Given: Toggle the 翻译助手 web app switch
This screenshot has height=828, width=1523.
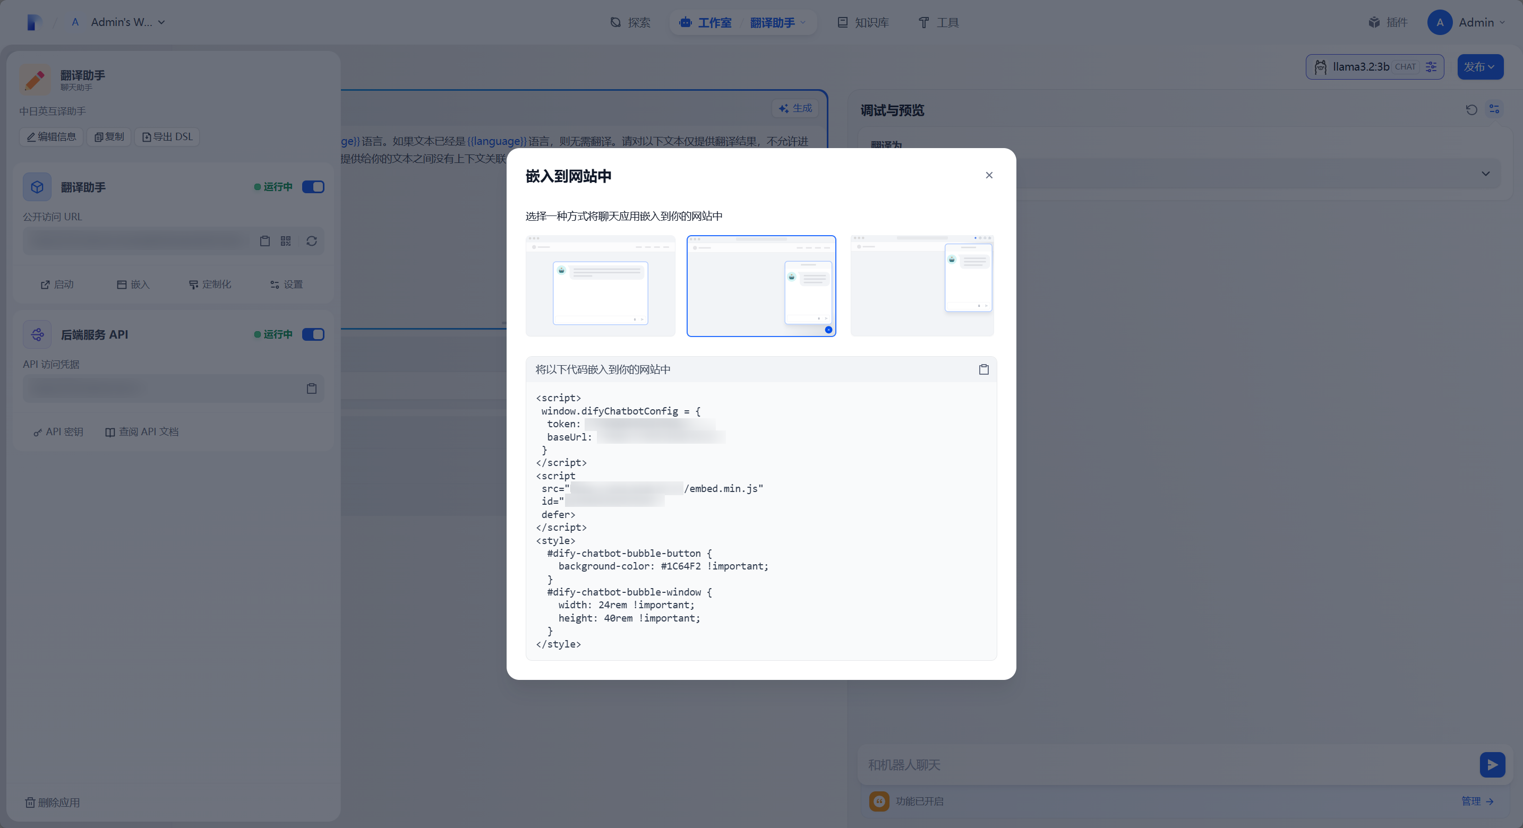Looking at the screenshot, I should [x=313, y=187].
